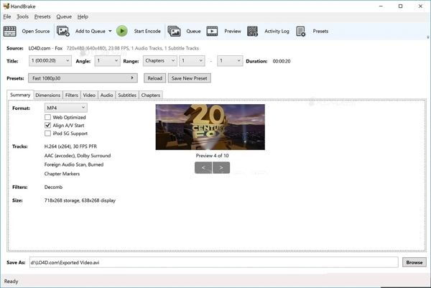Click the 718x268 storage size text
The height and width of the screenshot is (288, 431).
(x=80, y=200)
